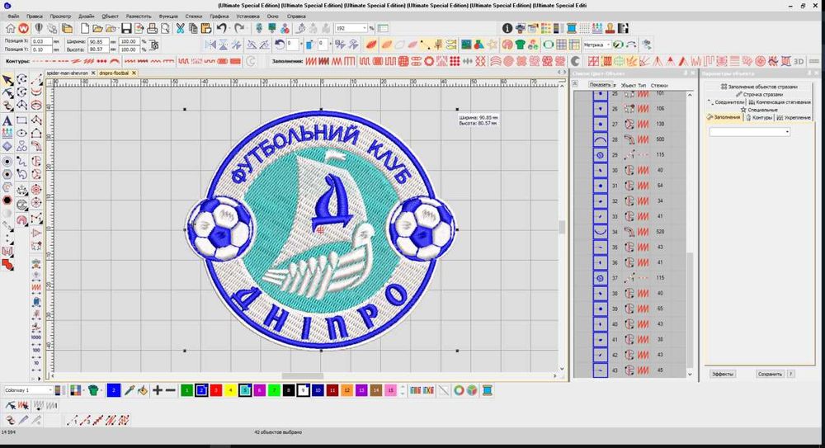The height and width of the screenshot is (448, 825).
Task: Switch to the spider-man-shevron tab
Action: [68, 73]
